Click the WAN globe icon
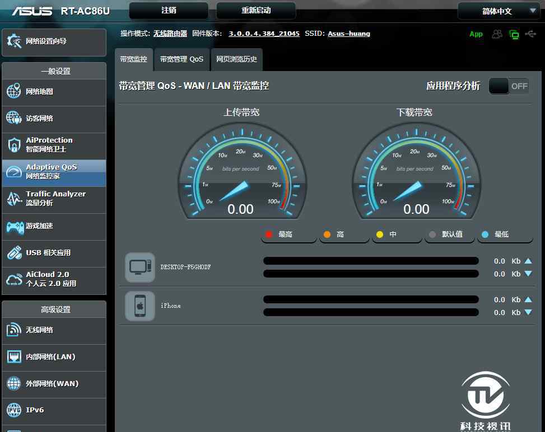This screenshot has width=545, height=432. tap(13, 383)
